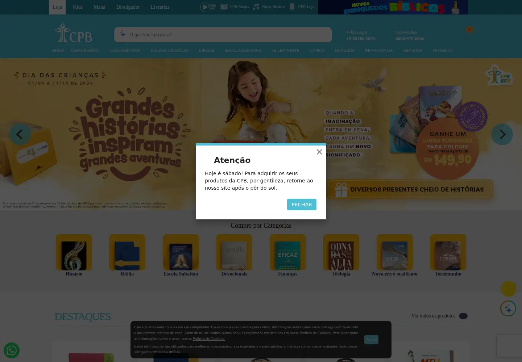This screenshot has height=362, width=522.
Task: Advance to the next banner slide
Action: pyautogui.click(x=502, y=134)
